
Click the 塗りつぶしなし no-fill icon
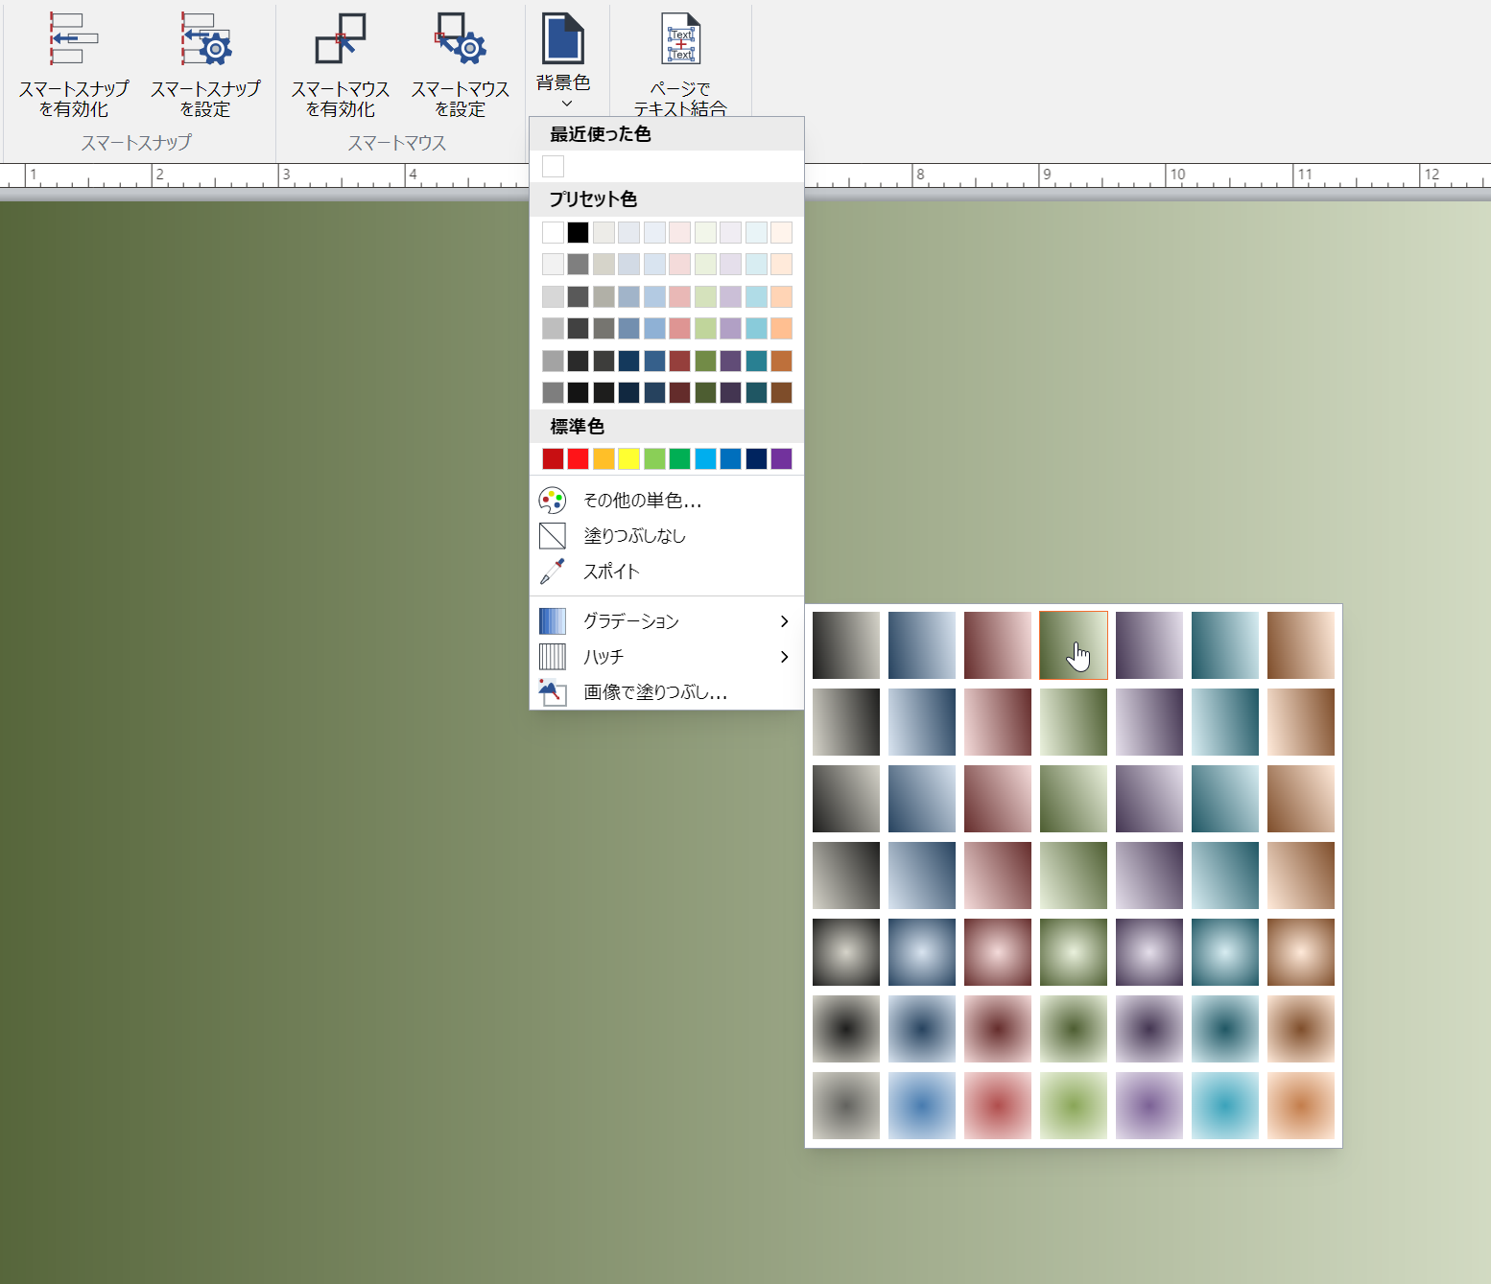(x=553, y=536)
